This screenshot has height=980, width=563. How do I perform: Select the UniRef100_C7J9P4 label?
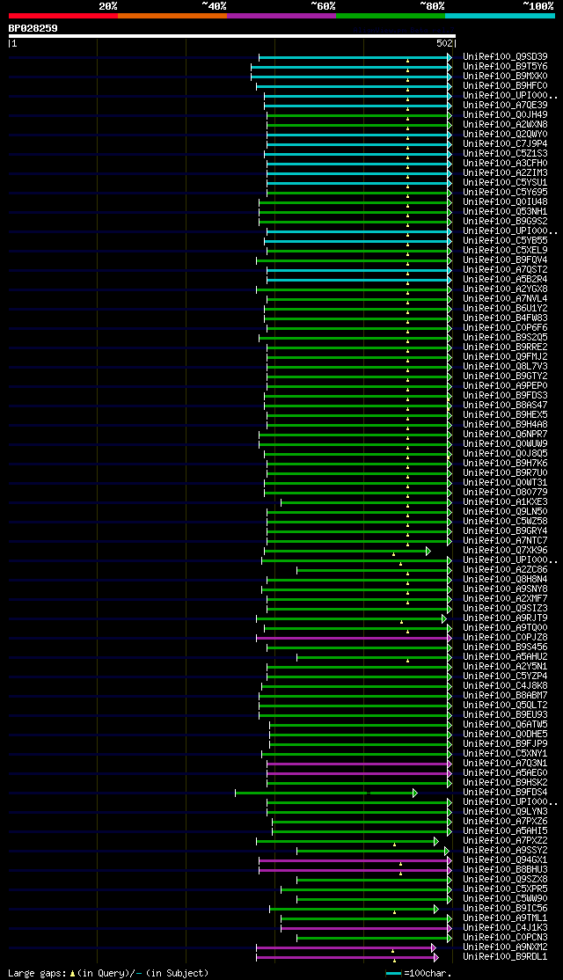tap(505, 143)
